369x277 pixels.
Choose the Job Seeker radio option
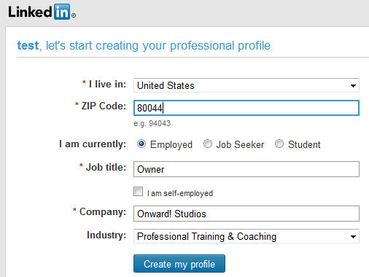click(x=208, y=144)
